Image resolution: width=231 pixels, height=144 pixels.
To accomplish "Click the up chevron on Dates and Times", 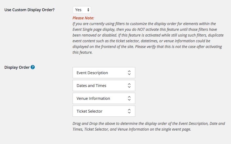I will 129,84.
